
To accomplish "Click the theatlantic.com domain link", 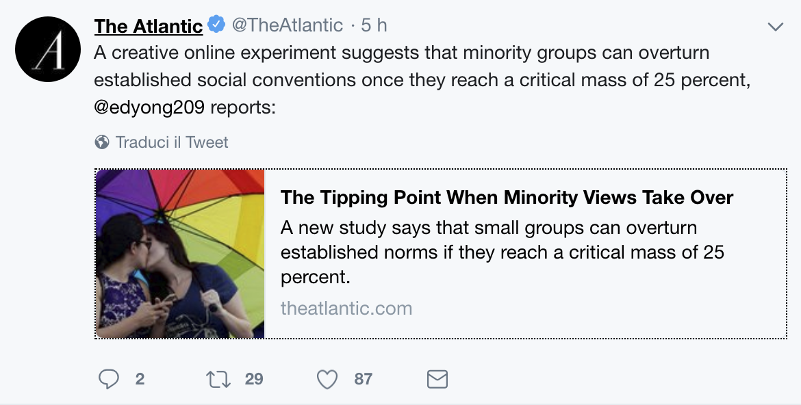I will point(346,308).
